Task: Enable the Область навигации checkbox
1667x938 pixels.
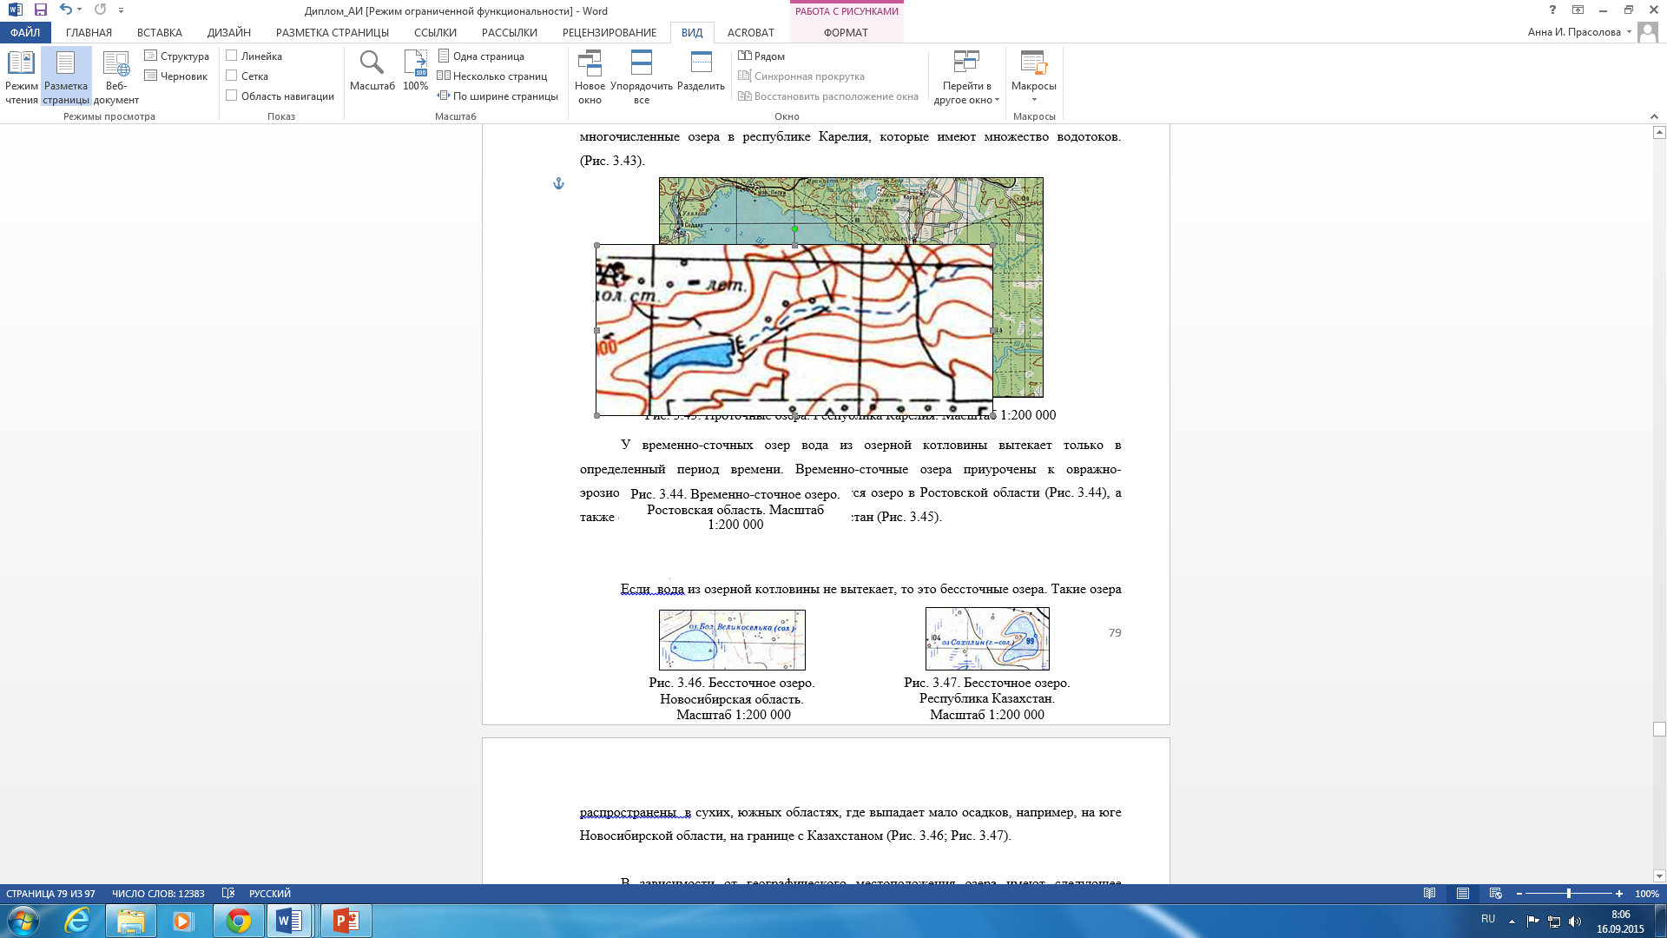Action: point(232,96)
